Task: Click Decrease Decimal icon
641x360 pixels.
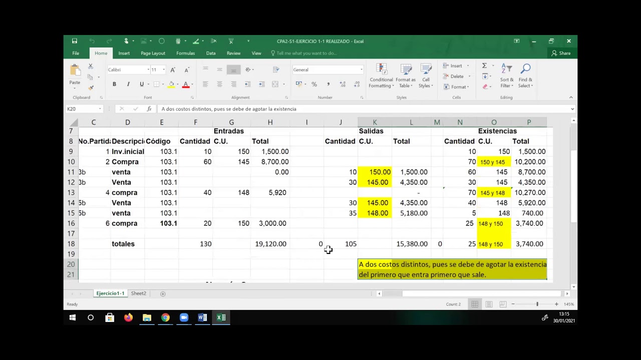Action: (356, 84)
